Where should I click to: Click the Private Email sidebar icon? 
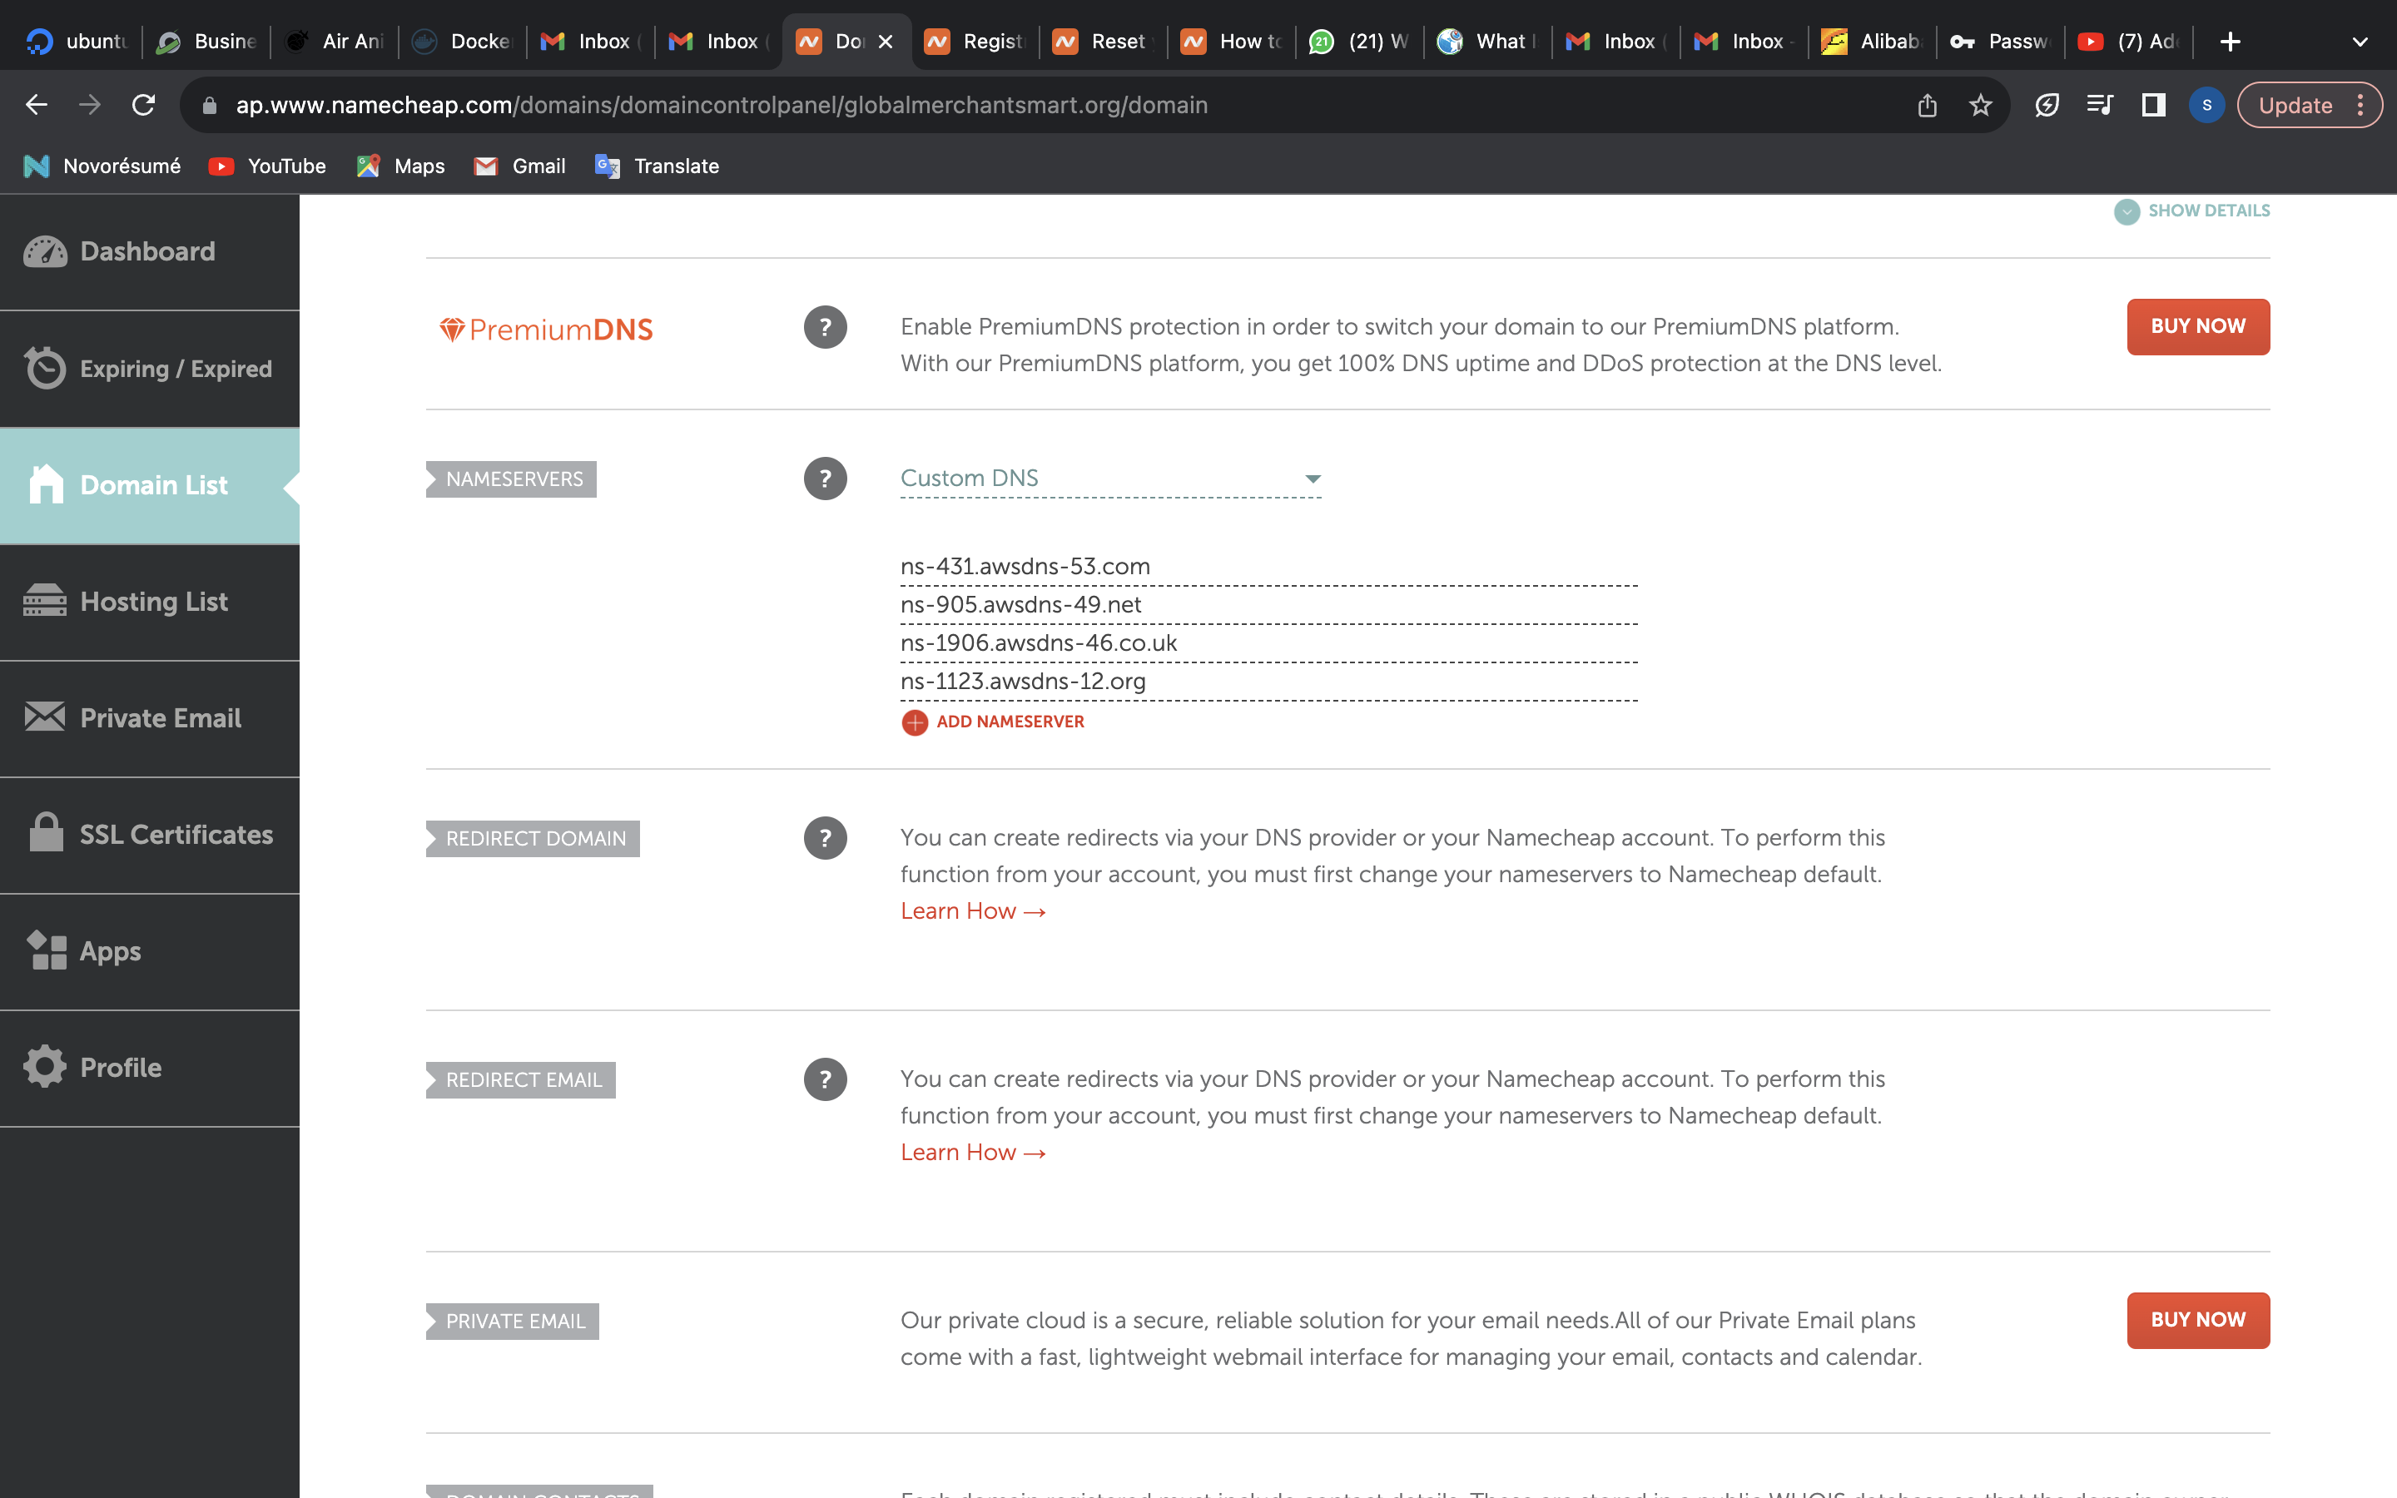(x=45, y=717)
